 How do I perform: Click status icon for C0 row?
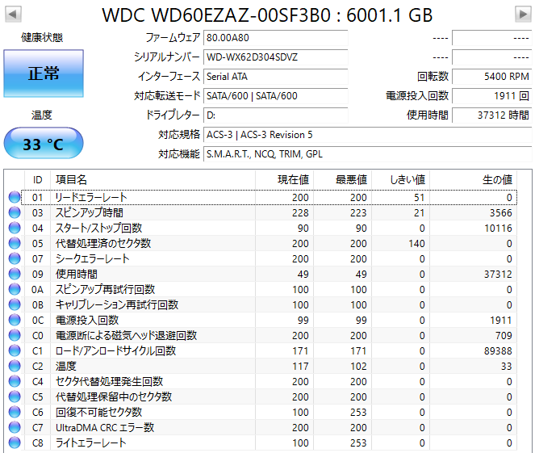pos(15,336)
